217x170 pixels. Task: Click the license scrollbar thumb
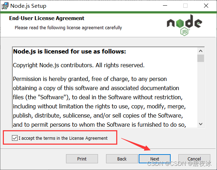(x=200, y=58)
